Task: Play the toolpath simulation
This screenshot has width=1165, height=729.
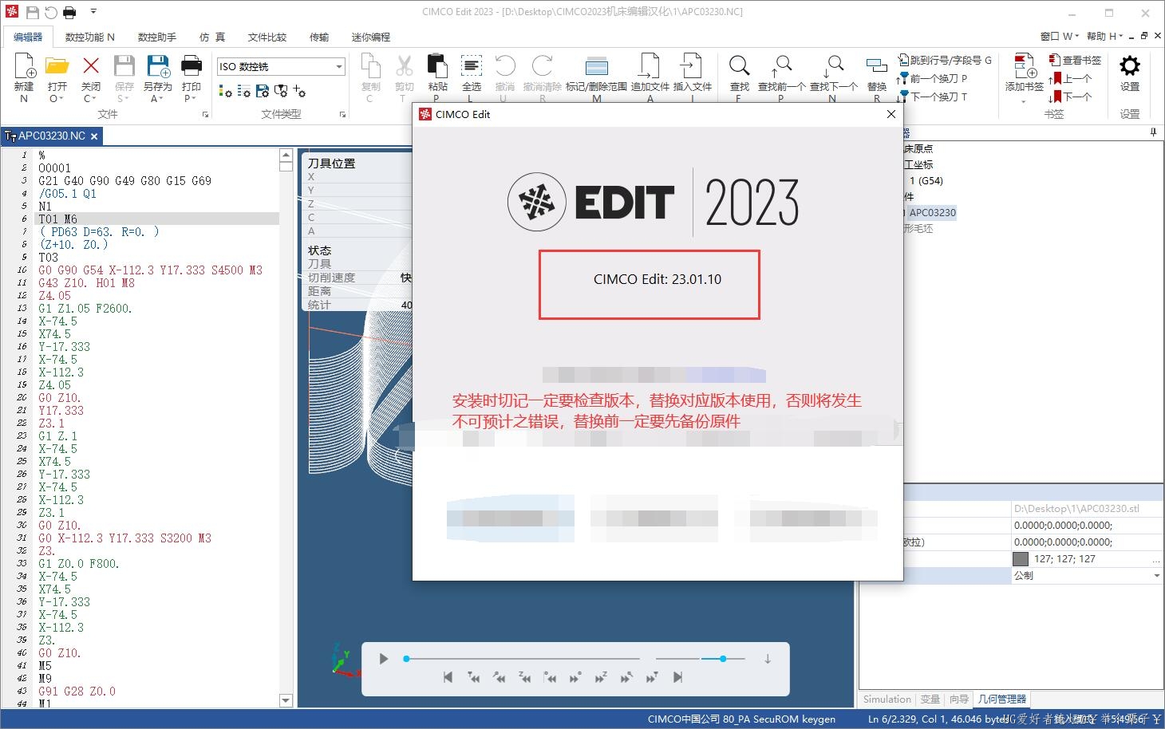Action: [384, 659]
